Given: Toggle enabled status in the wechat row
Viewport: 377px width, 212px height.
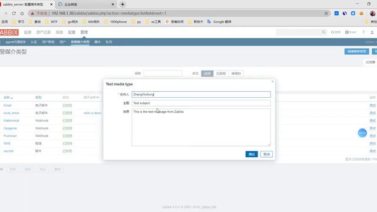Looking at the screenshot, I should pos(67,151).
